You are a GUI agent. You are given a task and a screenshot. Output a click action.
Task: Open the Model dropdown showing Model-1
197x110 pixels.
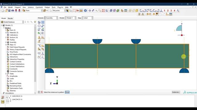point(70,18)
